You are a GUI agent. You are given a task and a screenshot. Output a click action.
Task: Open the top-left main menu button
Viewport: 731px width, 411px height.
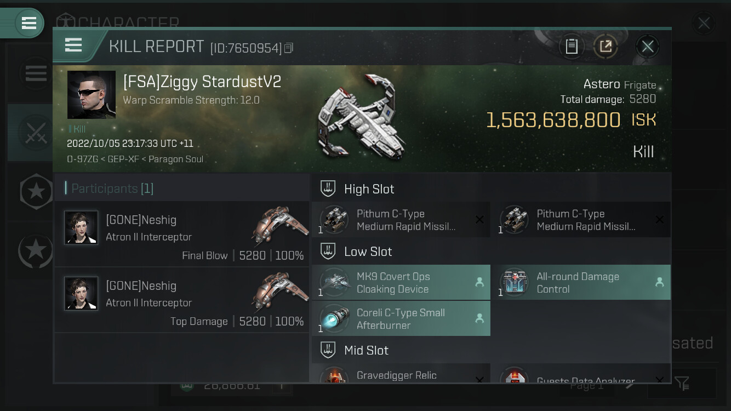coord(29,23)
